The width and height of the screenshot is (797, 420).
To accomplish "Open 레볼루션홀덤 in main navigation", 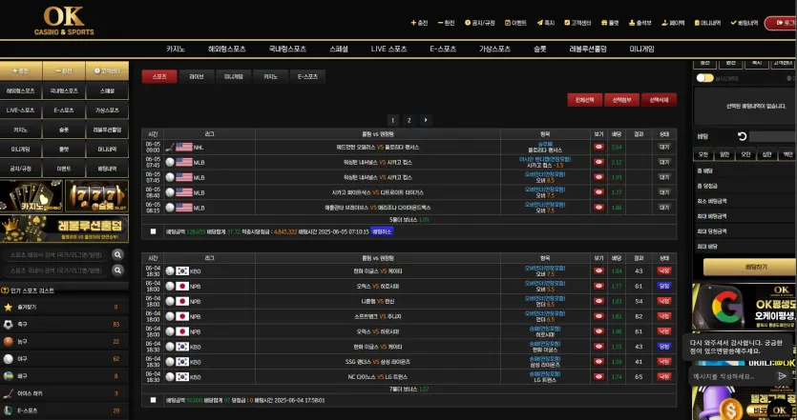I will pyautogui.click(x=588, y=50).
